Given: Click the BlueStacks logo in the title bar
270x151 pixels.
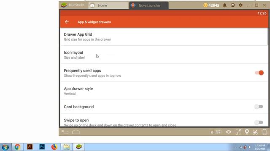Looking at the screenshot, I should [x=64, y=5].
